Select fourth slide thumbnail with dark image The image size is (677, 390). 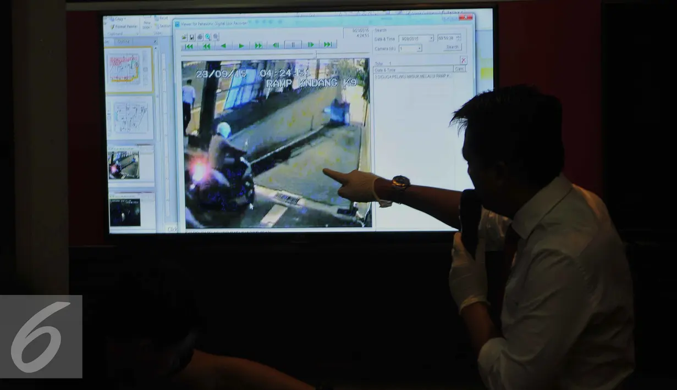[x=132, y=211]
